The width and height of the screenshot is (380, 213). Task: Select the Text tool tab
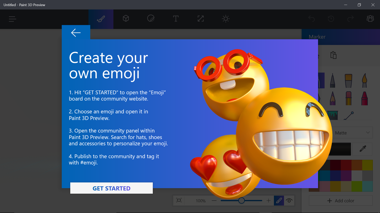coord(176,19)
